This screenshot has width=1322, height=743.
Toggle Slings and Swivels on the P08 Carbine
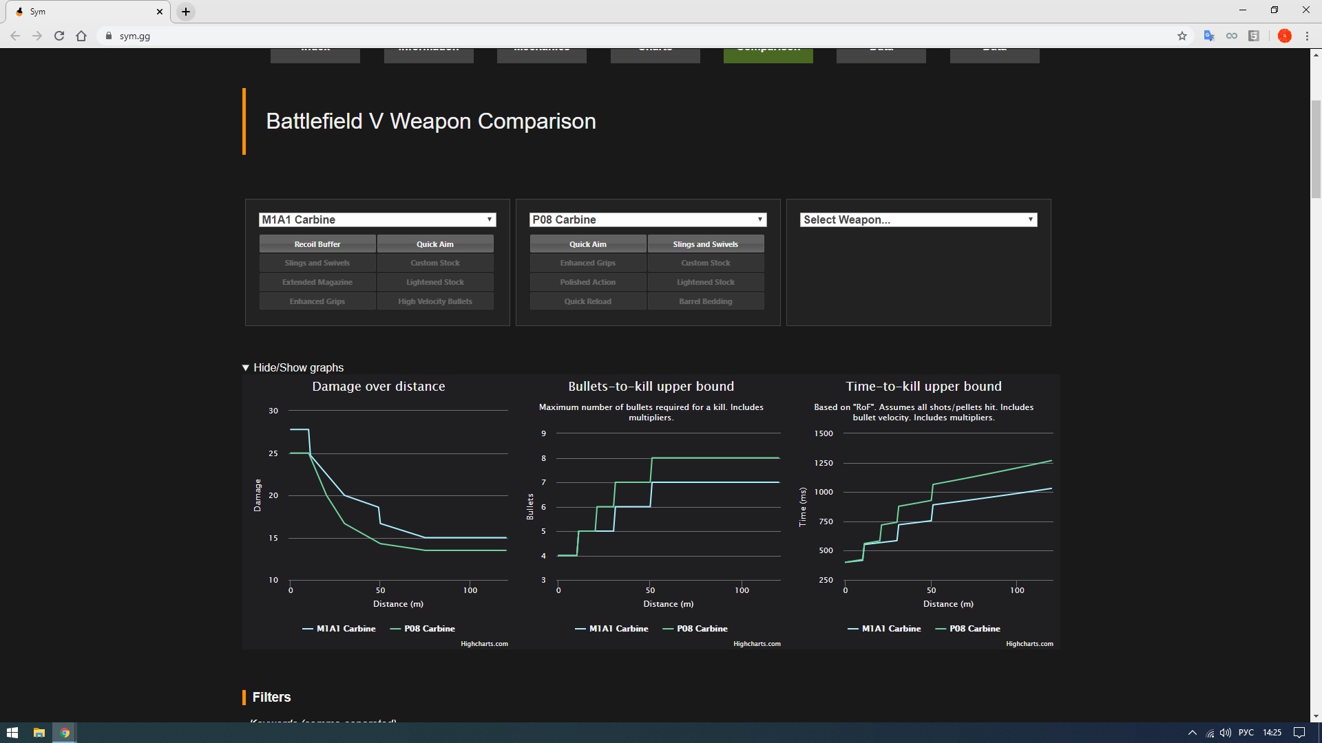coord(705,244)
